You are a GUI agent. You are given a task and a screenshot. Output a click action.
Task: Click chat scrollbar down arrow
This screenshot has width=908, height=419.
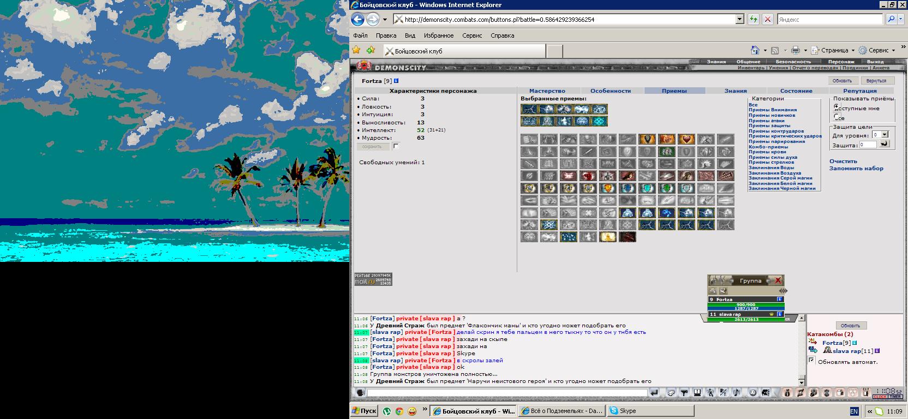tap(802, 382)
